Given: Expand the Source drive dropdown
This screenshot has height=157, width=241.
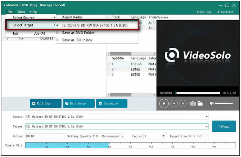Looking at the screenshot, I should [x=207, y=117].
